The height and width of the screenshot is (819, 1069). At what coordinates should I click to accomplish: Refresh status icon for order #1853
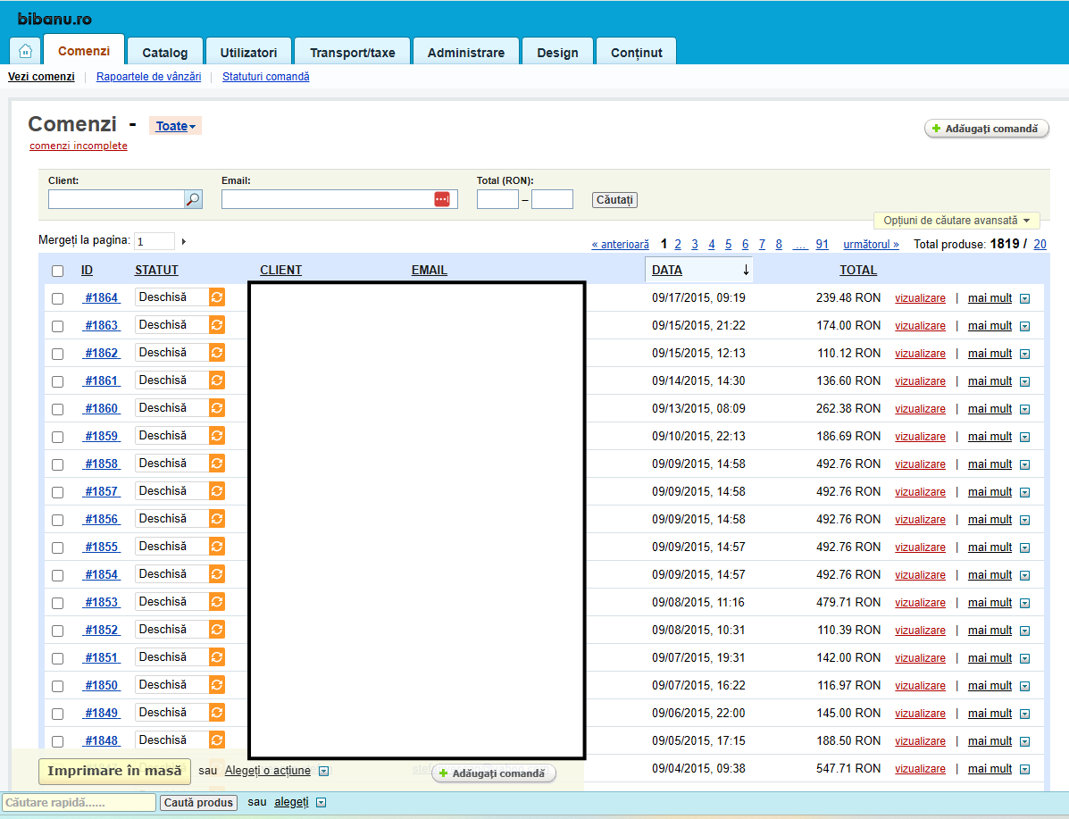pos(217,602)
